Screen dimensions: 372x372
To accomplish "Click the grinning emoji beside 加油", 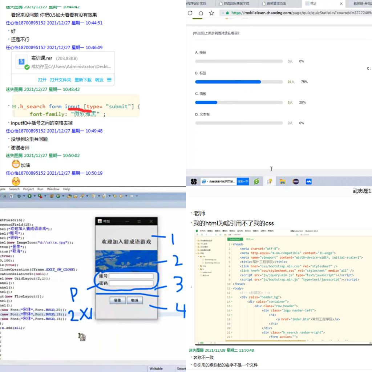I will pos(16,164).
